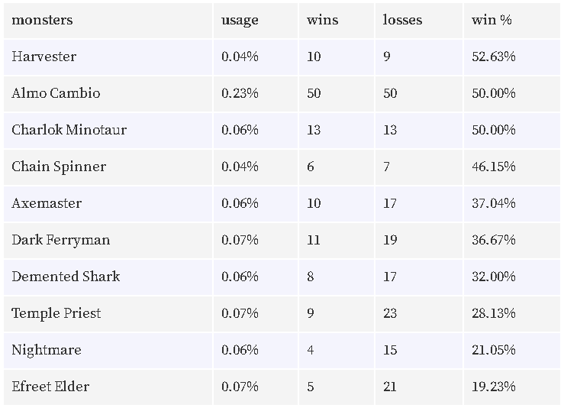Click the Efreet Elder name
Image resolution: width=564 pixels, height=408 pixels.
(50, 387)
